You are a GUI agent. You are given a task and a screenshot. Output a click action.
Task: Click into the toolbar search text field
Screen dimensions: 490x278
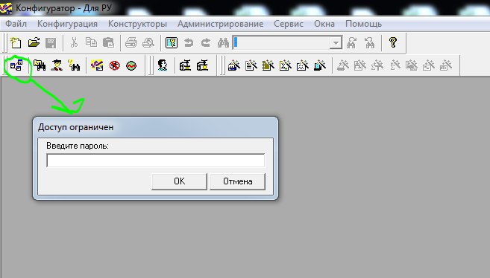coord(281,42)
